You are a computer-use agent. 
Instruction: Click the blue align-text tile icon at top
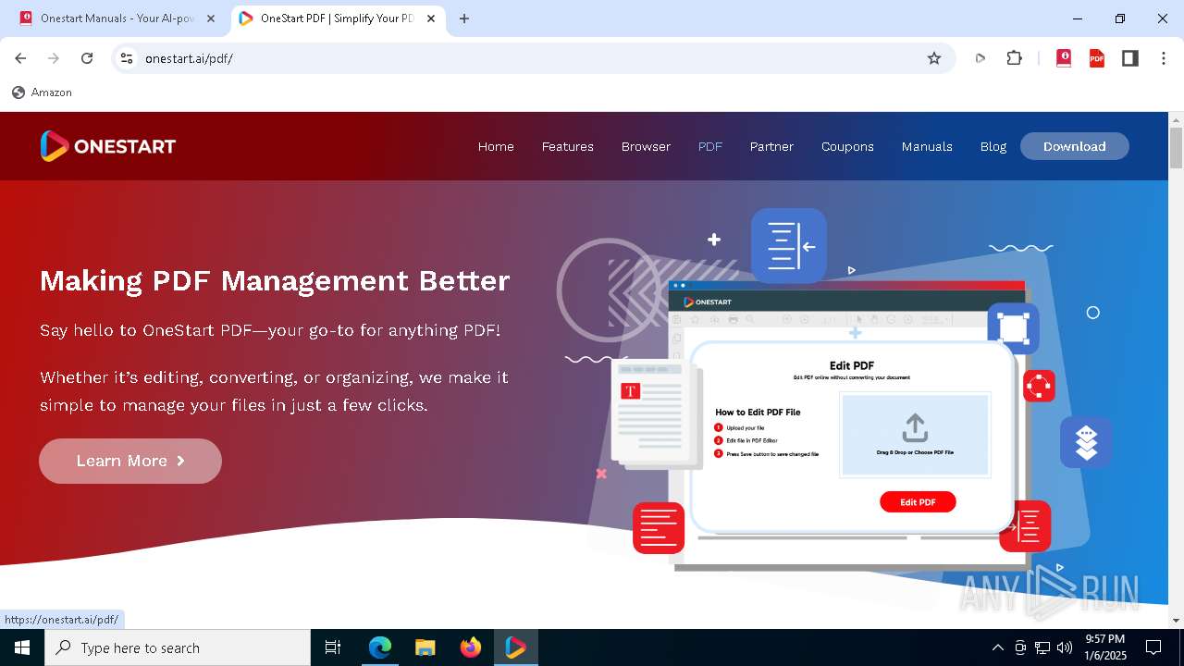click(789, 245)
